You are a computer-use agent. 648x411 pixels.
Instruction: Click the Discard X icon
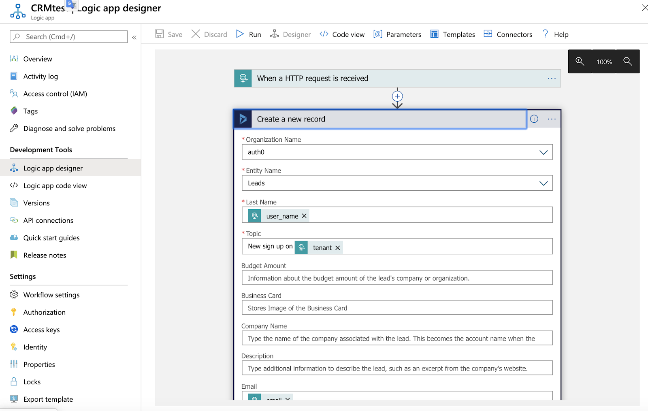pyautogui.click(x=196, y=34)
